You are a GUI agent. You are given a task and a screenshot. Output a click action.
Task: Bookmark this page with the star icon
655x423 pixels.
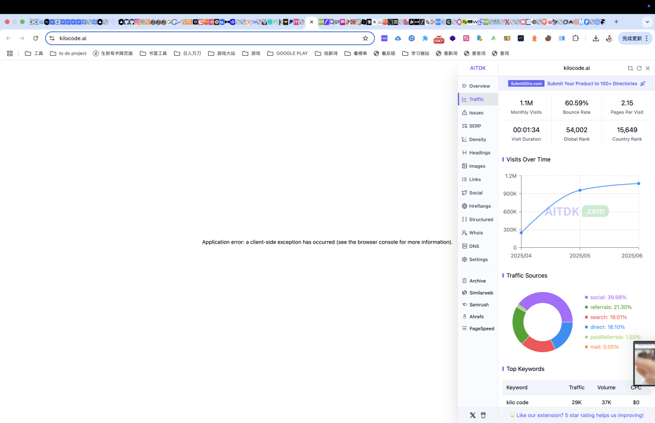coord(366,38)
